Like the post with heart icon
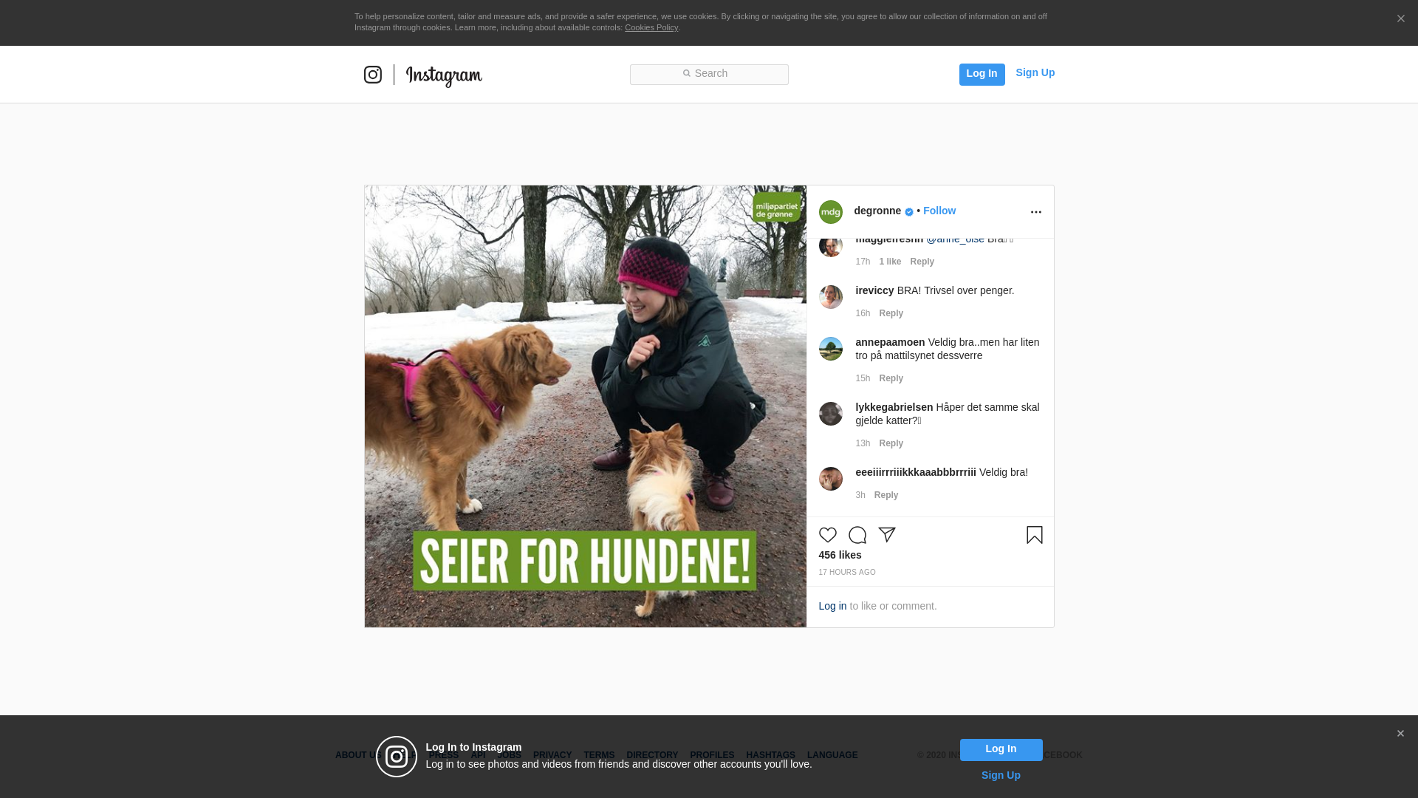 (827, 535)
